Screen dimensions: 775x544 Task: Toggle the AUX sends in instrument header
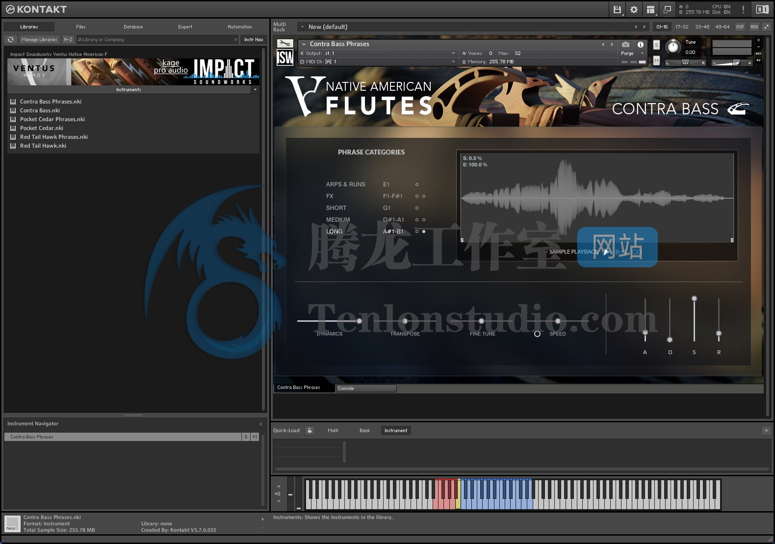[x=758, y=53]
